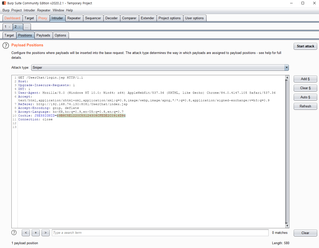Open the Payloads sub-tab

pos(43,35)
